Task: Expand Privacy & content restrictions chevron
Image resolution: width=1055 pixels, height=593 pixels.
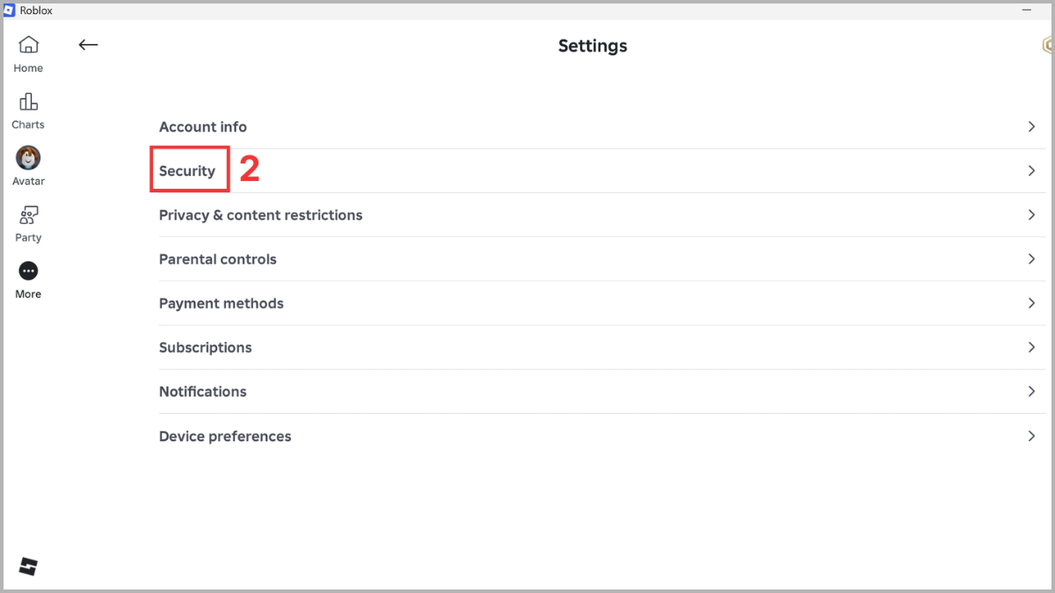Action: 1031,214
